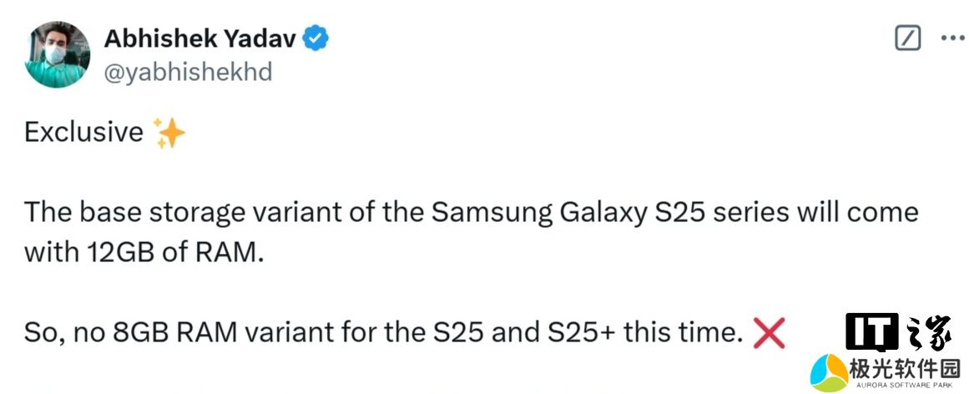Click the word Exclusive in the tweet

[x=83, y=133]
